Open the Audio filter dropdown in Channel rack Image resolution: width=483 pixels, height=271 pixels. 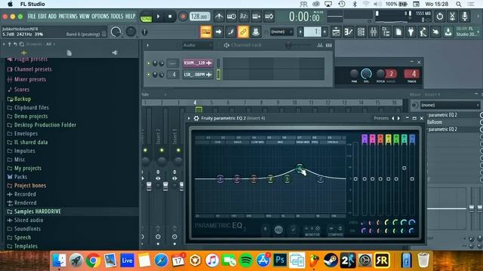click(x=197, y=45)
